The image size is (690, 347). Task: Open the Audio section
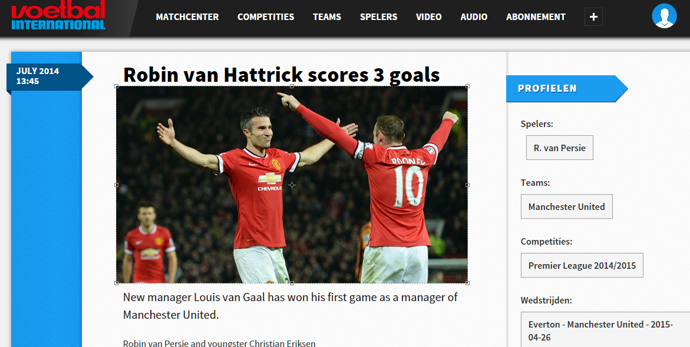[x=474, y=17]
